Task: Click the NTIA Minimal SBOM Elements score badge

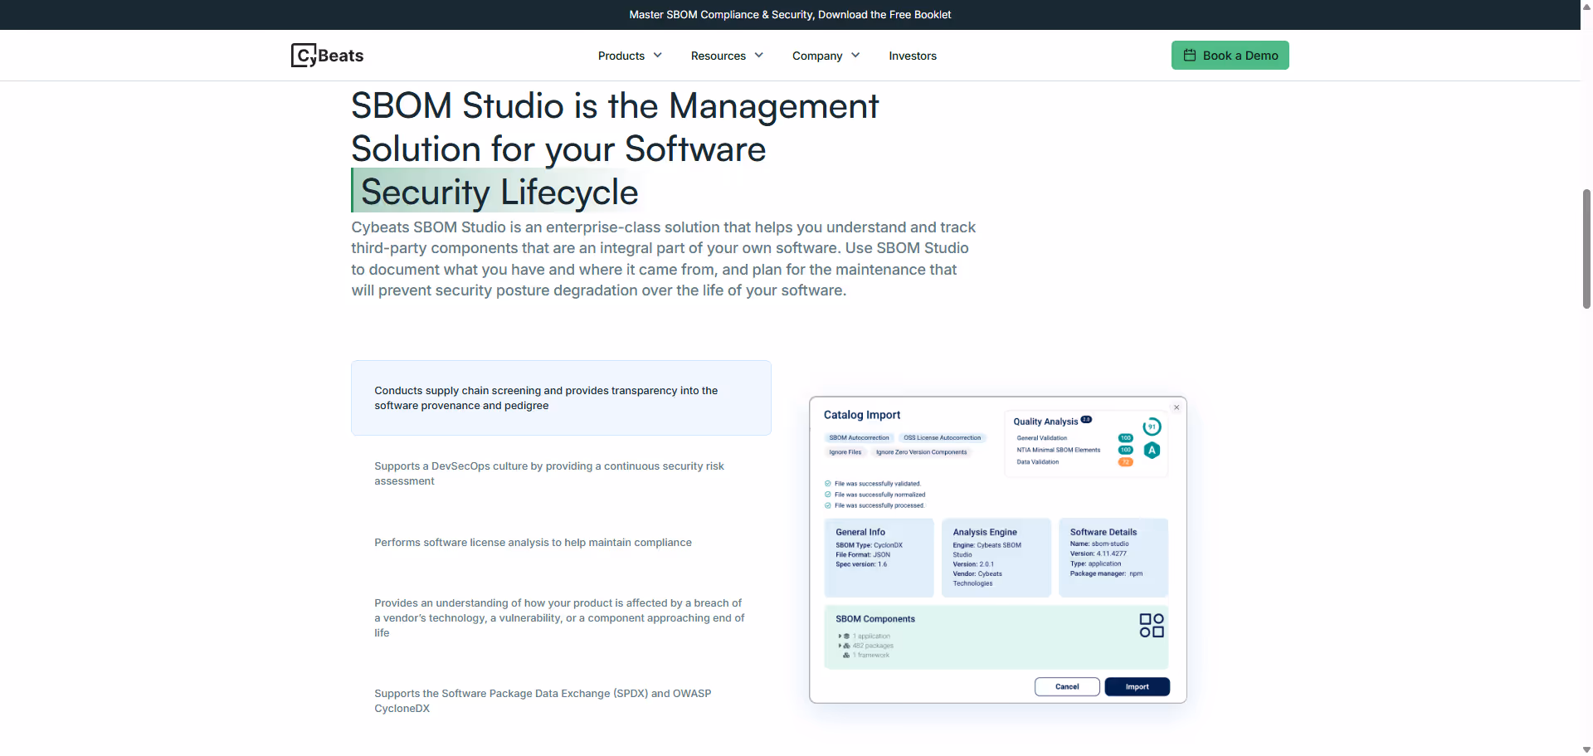Action: pos(1125,450)
